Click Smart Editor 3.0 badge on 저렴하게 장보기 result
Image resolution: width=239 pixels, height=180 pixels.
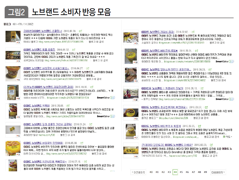point(225,99)
